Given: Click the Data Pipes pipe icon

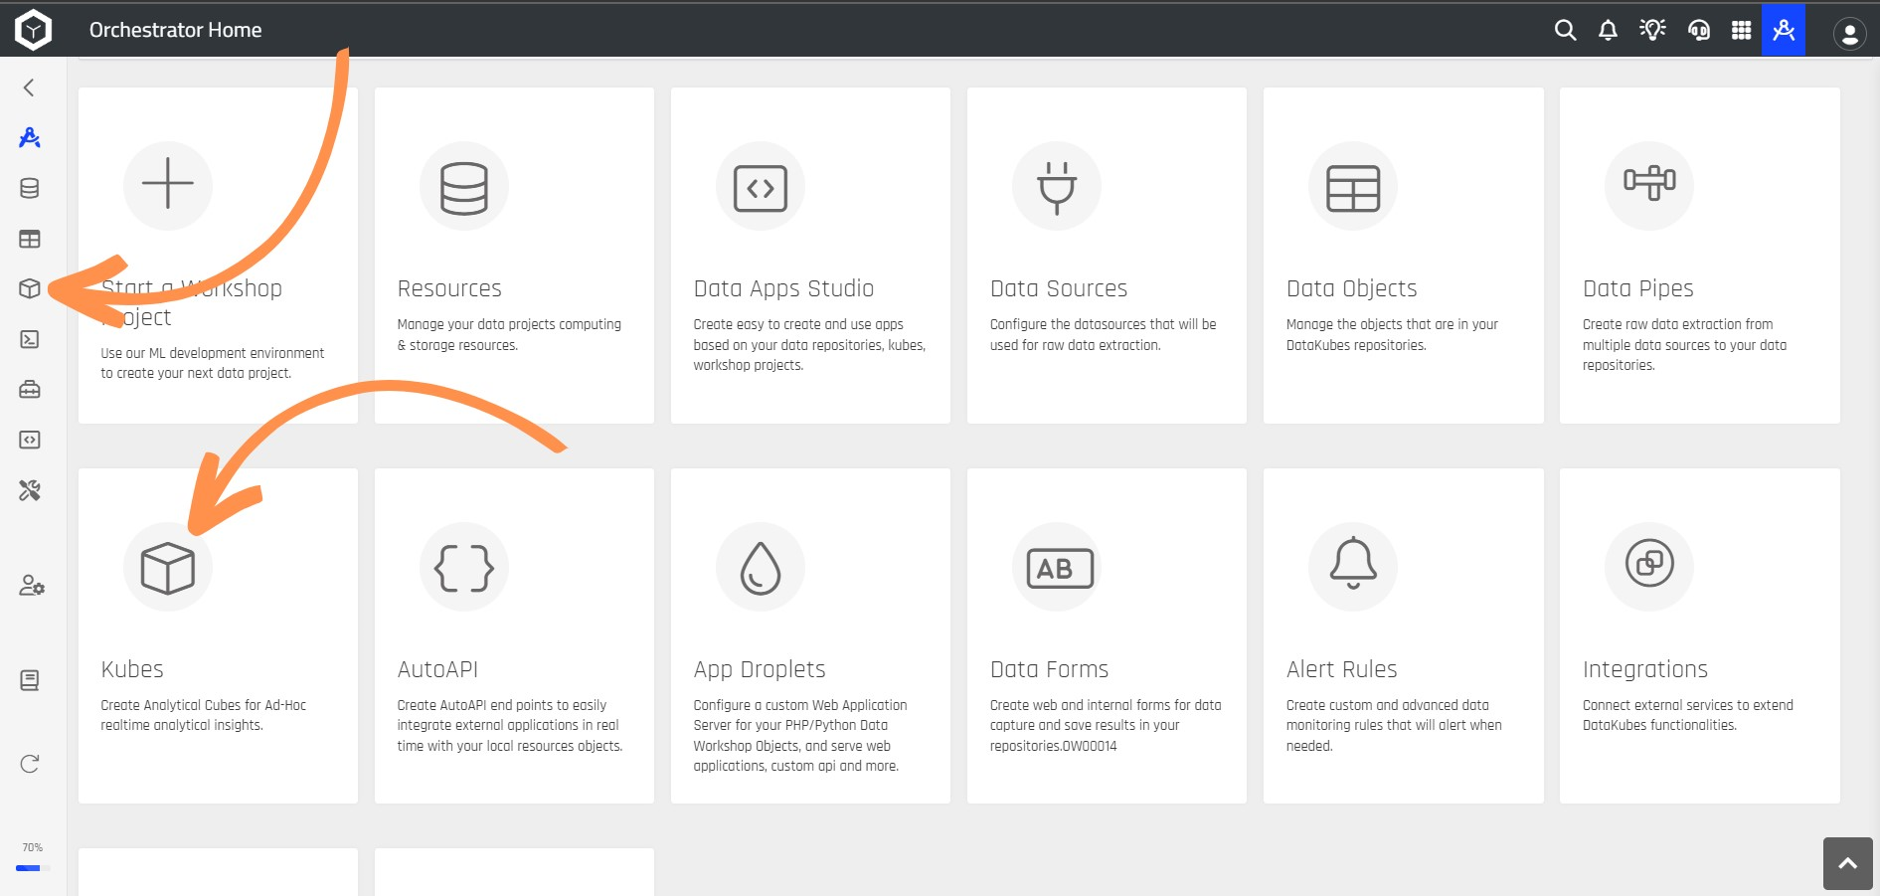Looking at the screenshot, I should (1649, 185).
